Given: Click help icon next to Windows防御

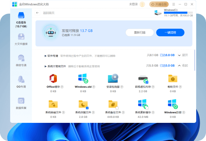Looking at the screenshot, I should click(184, 112).
